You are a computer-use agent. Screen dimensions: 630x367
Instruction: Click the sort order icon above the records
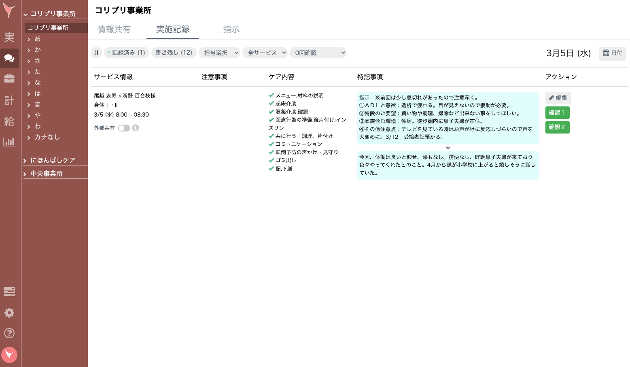pyautogui.click(x=96, y=53)
